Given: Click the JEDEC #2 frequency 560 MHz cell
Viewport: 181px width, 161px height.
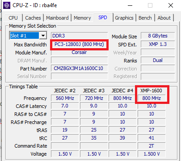Looking at the screenshot, I should (x=65, y=98).
